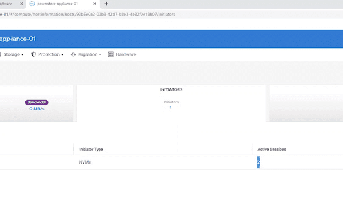Image resolution: width=343 pixels, height=211 pixels.
Task: Click the NVMe initiator type cell
Action: pyautogui.click(x=85, y=162)
